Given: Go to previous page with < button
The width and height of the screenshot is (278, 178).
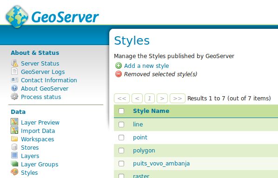Looking at the screenshot, I should tap(137, 98).
